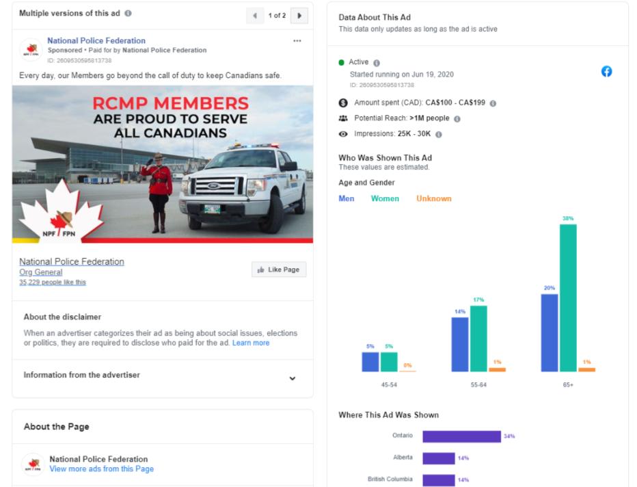Image resolution: width=637 pixels, height=487 pixels.
Task: Open 35,229 people like this link
Action: (53, 282)
